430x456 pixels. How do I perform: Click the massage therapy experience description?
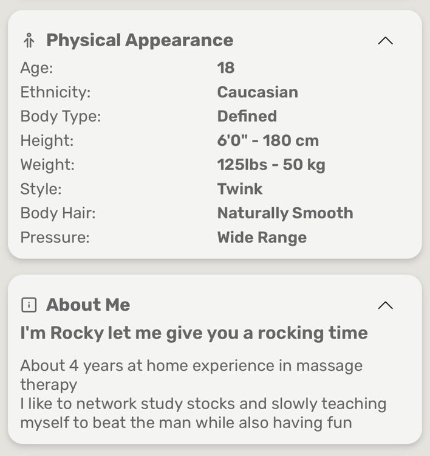tap(191, 375)
